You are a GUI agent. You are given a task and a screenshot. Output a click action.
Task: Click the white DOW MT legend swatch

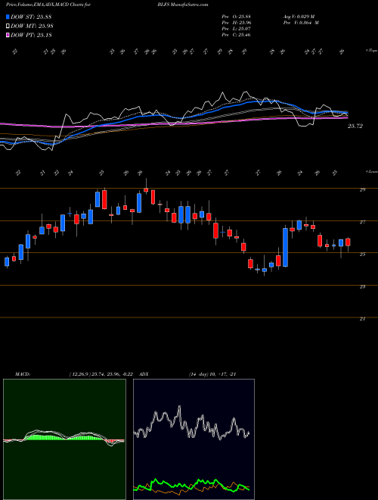(8, 27)
